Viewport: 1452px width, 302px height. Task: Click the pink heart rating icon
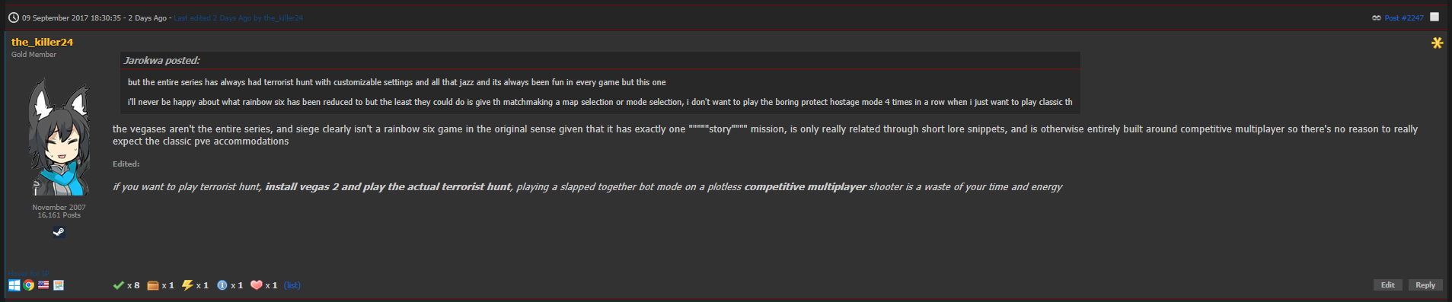(257, 285)
